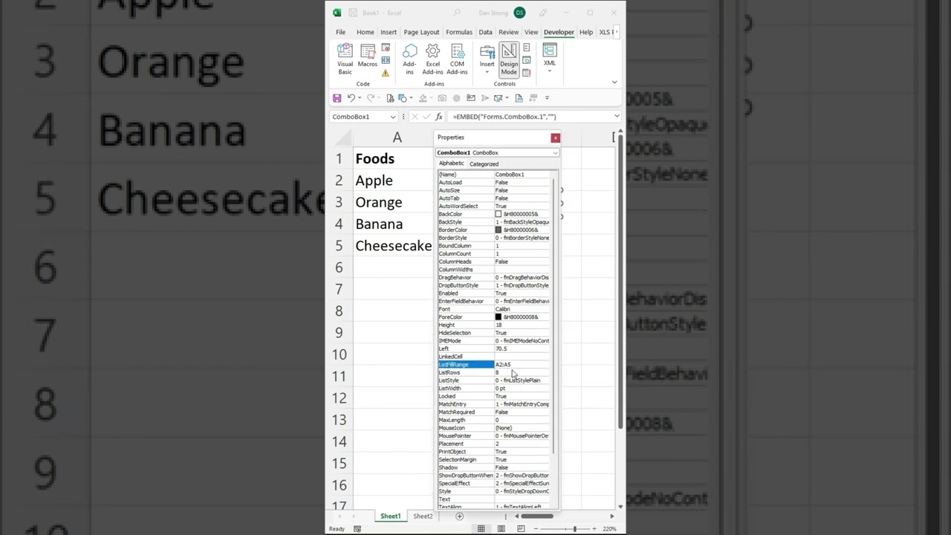Switch to Page Break Preview icon
This screenshot has height=535, width=951.
(521, 529)
